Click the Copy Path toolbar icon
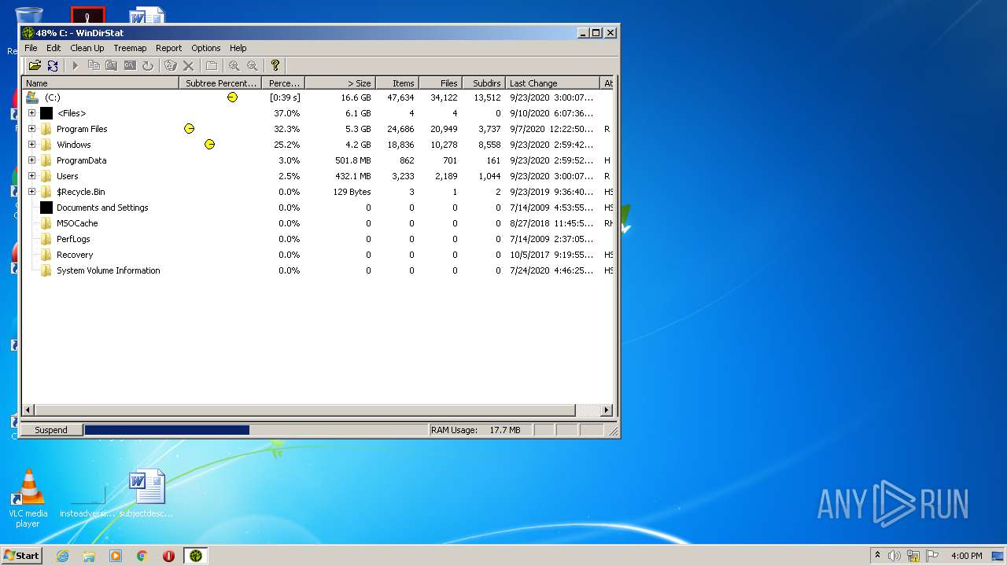 point(94,65)
